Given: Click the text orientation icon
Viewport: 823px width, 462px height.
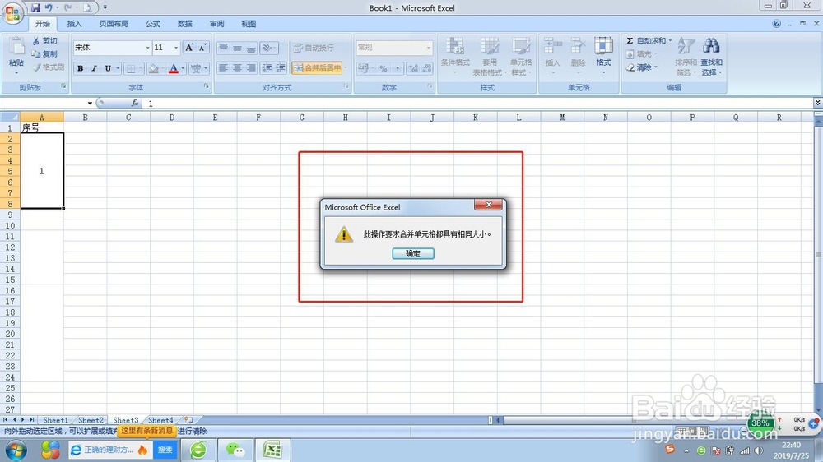Looking at the screenshot, I should coord(267,48).
